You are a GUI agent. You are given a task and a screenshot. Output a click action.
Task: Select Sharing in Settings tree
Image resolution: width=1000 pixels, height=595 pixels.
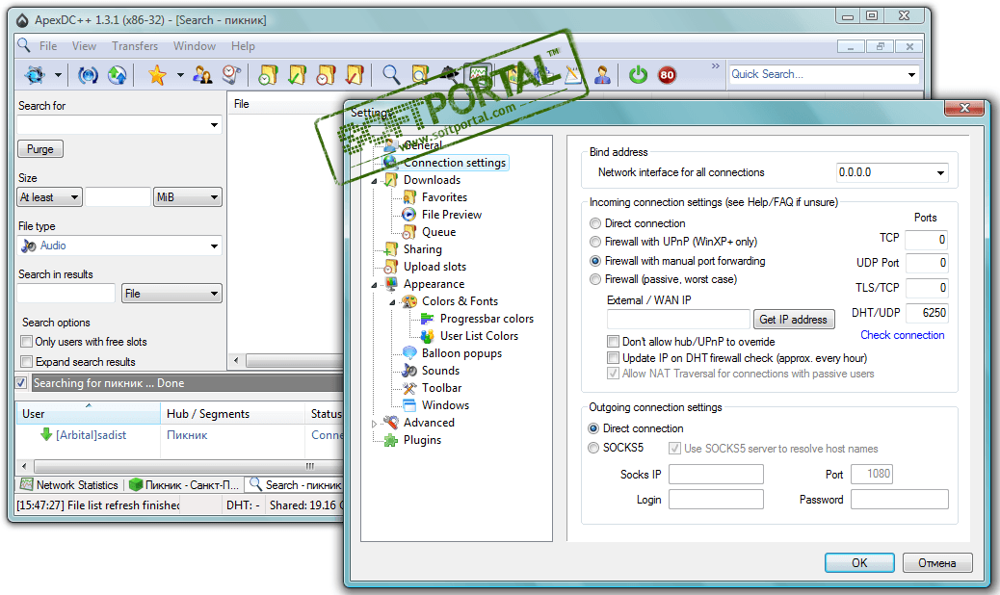point(422,249)
